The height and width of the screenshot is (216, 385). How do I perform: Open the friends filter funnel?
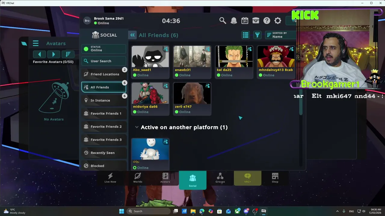(257, 35)
